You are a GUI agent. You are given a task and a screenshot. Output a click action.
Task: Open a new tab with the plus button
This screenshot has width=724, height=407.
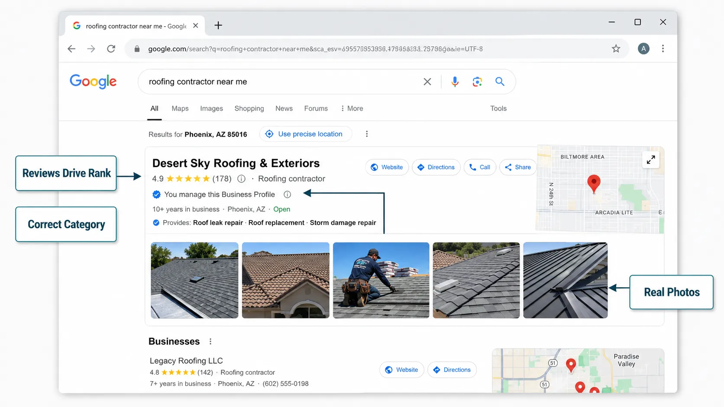pyautogui.click(x=218, y=26)
